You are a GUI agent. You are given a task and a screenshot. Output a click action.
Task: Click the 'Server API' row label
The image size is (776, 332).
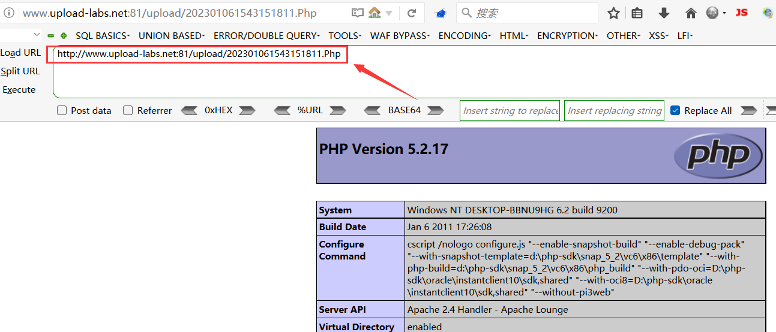[343, 310]
